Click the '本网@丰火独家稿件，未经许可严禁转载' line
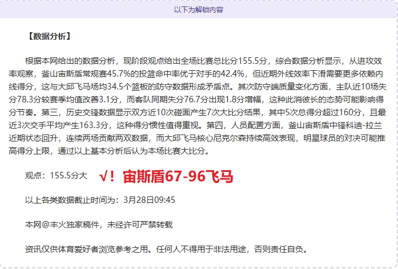Viewport: 398px width, 269px height. pyautogui.click(x=99, y=225)
